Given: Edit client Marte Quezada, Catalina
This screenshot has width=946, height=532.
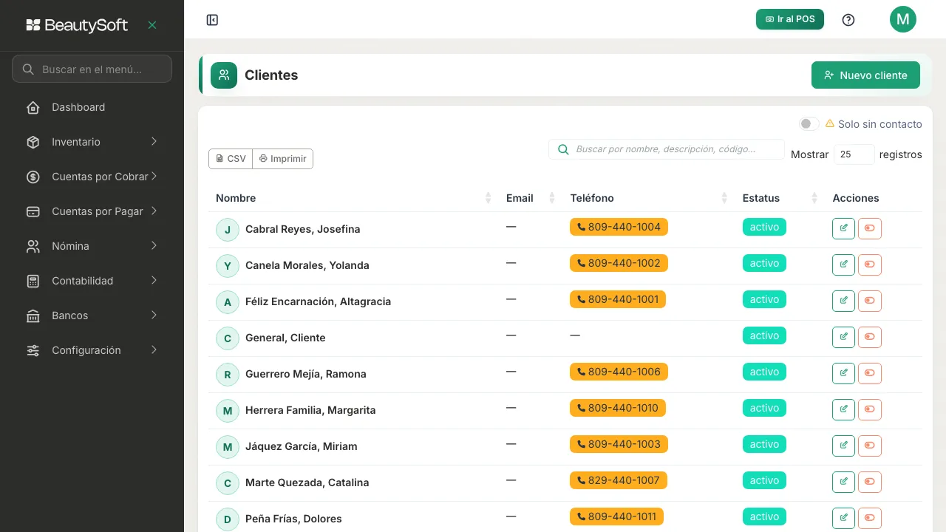Looking at the screenshot, I should tap(843, 482).
